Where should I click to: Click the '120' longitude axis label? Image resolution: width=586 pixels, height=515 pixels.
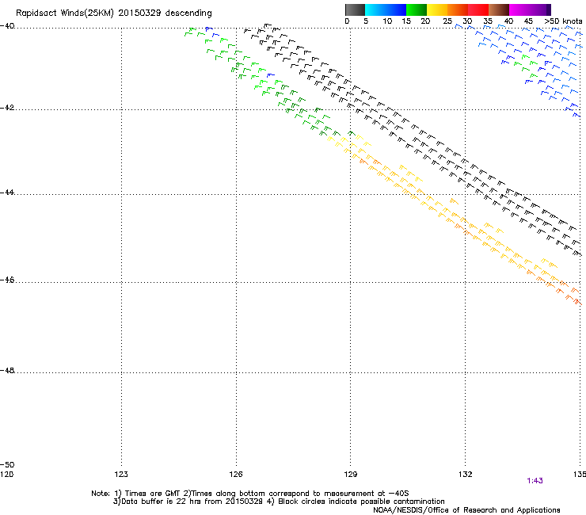point(6,475)
